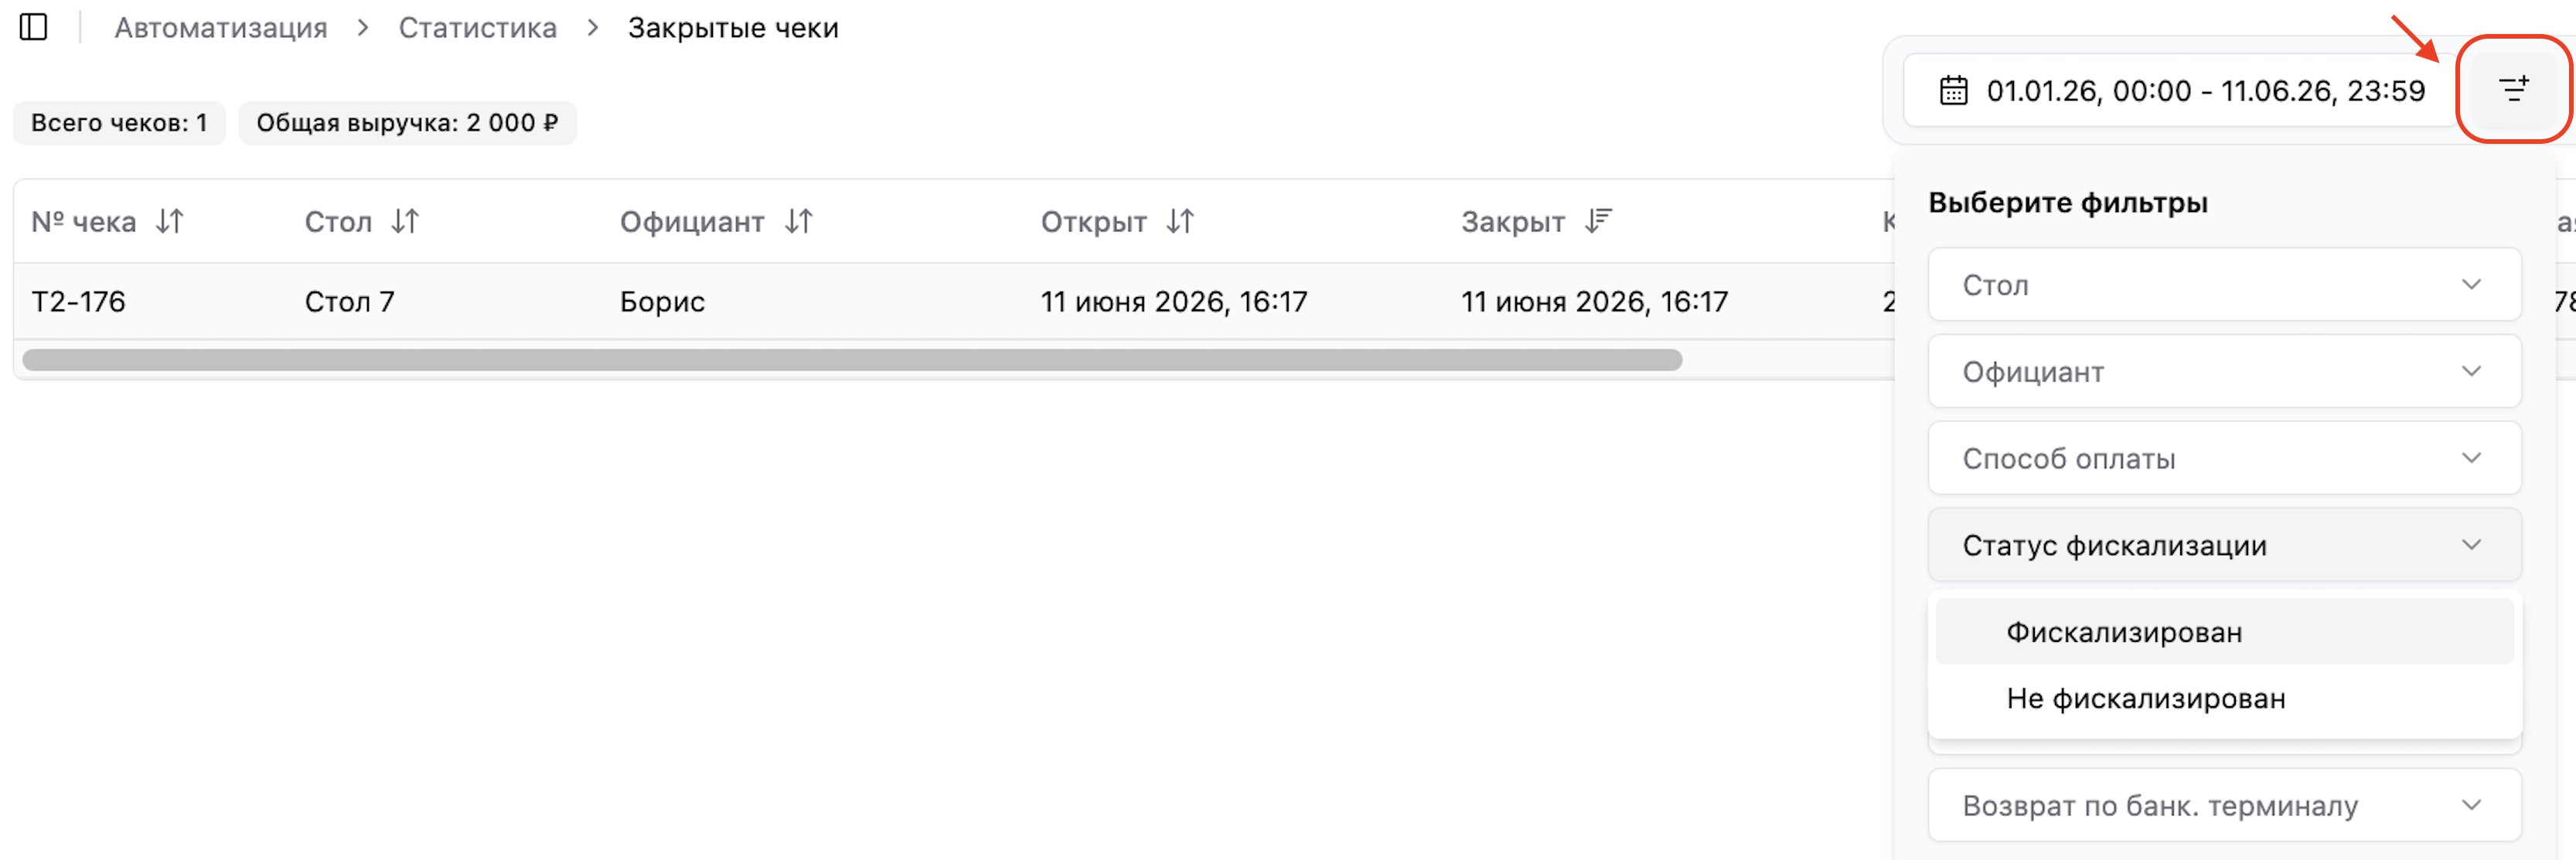Go to Автоматизация breadcrumb

(221, 28)
